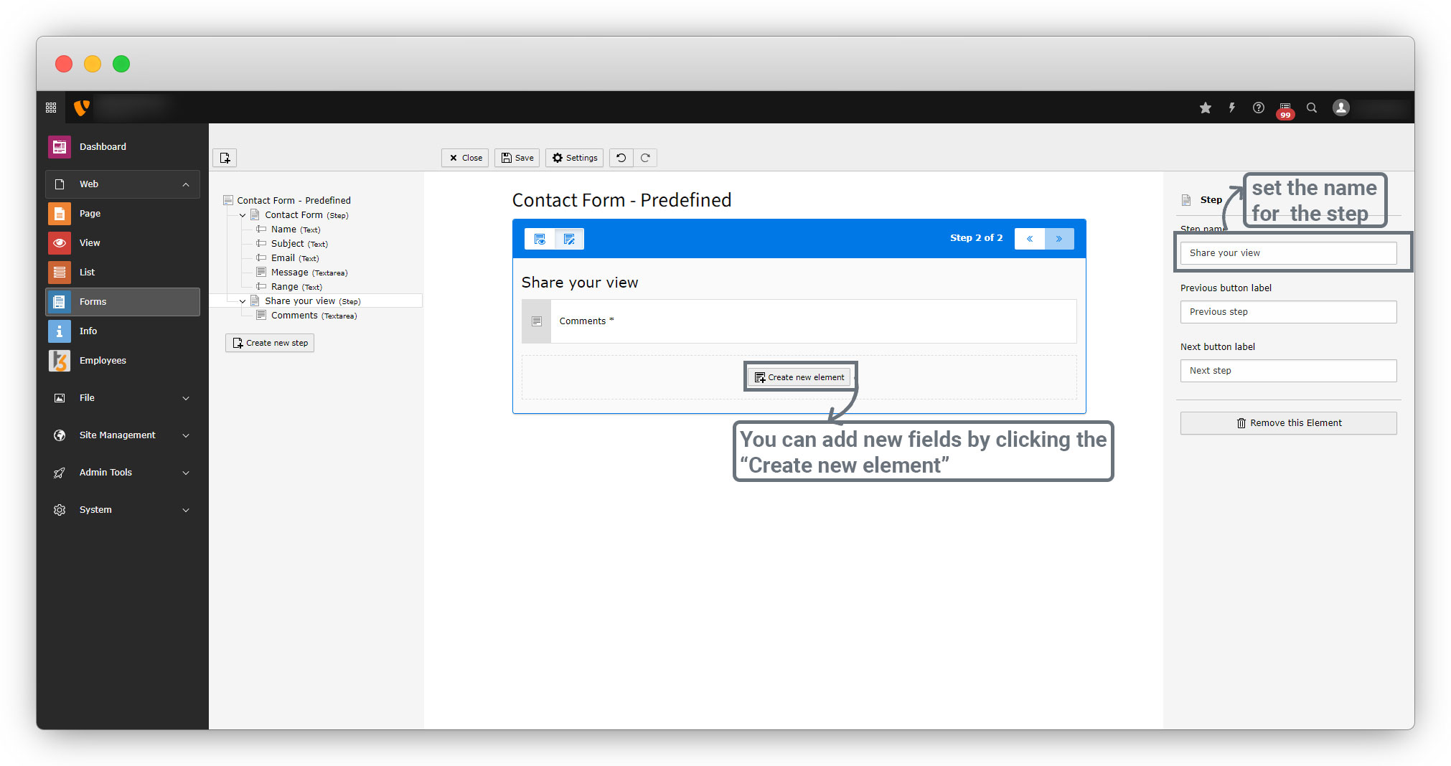This screenshot has width=1451, height=766.
Task: Open system information with 99 badge
Action: click(1285, 109)
